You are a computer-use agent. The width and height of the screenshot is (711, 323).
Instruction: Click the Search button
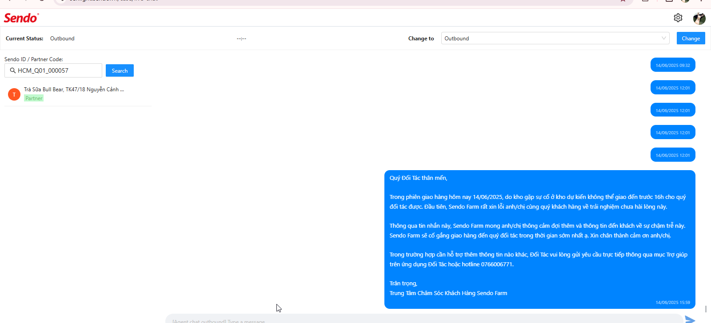tap(120, 70)
